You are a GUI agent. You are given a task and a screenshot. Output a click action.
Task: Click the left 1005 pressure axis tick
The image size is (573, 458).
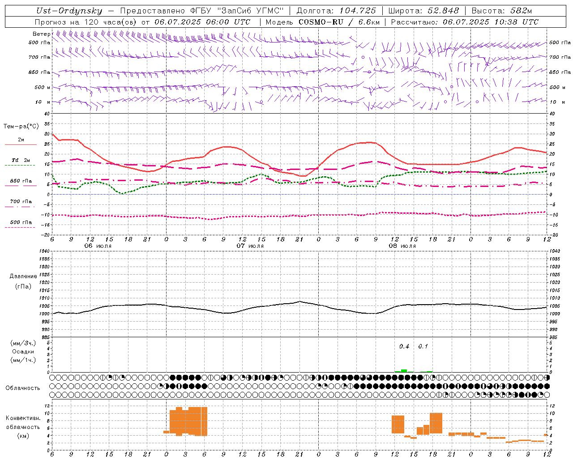click(44, 306)
